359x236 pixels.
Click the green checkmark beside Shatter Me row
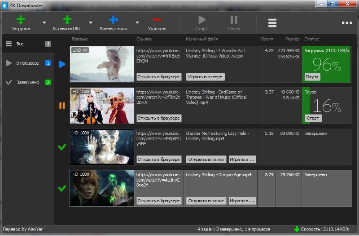click(62, 147)
